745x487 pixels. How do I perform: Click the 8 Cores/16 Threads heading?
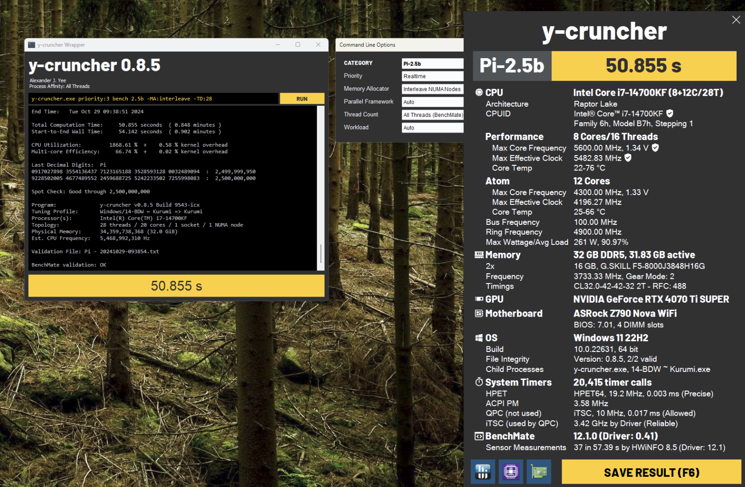616,136
